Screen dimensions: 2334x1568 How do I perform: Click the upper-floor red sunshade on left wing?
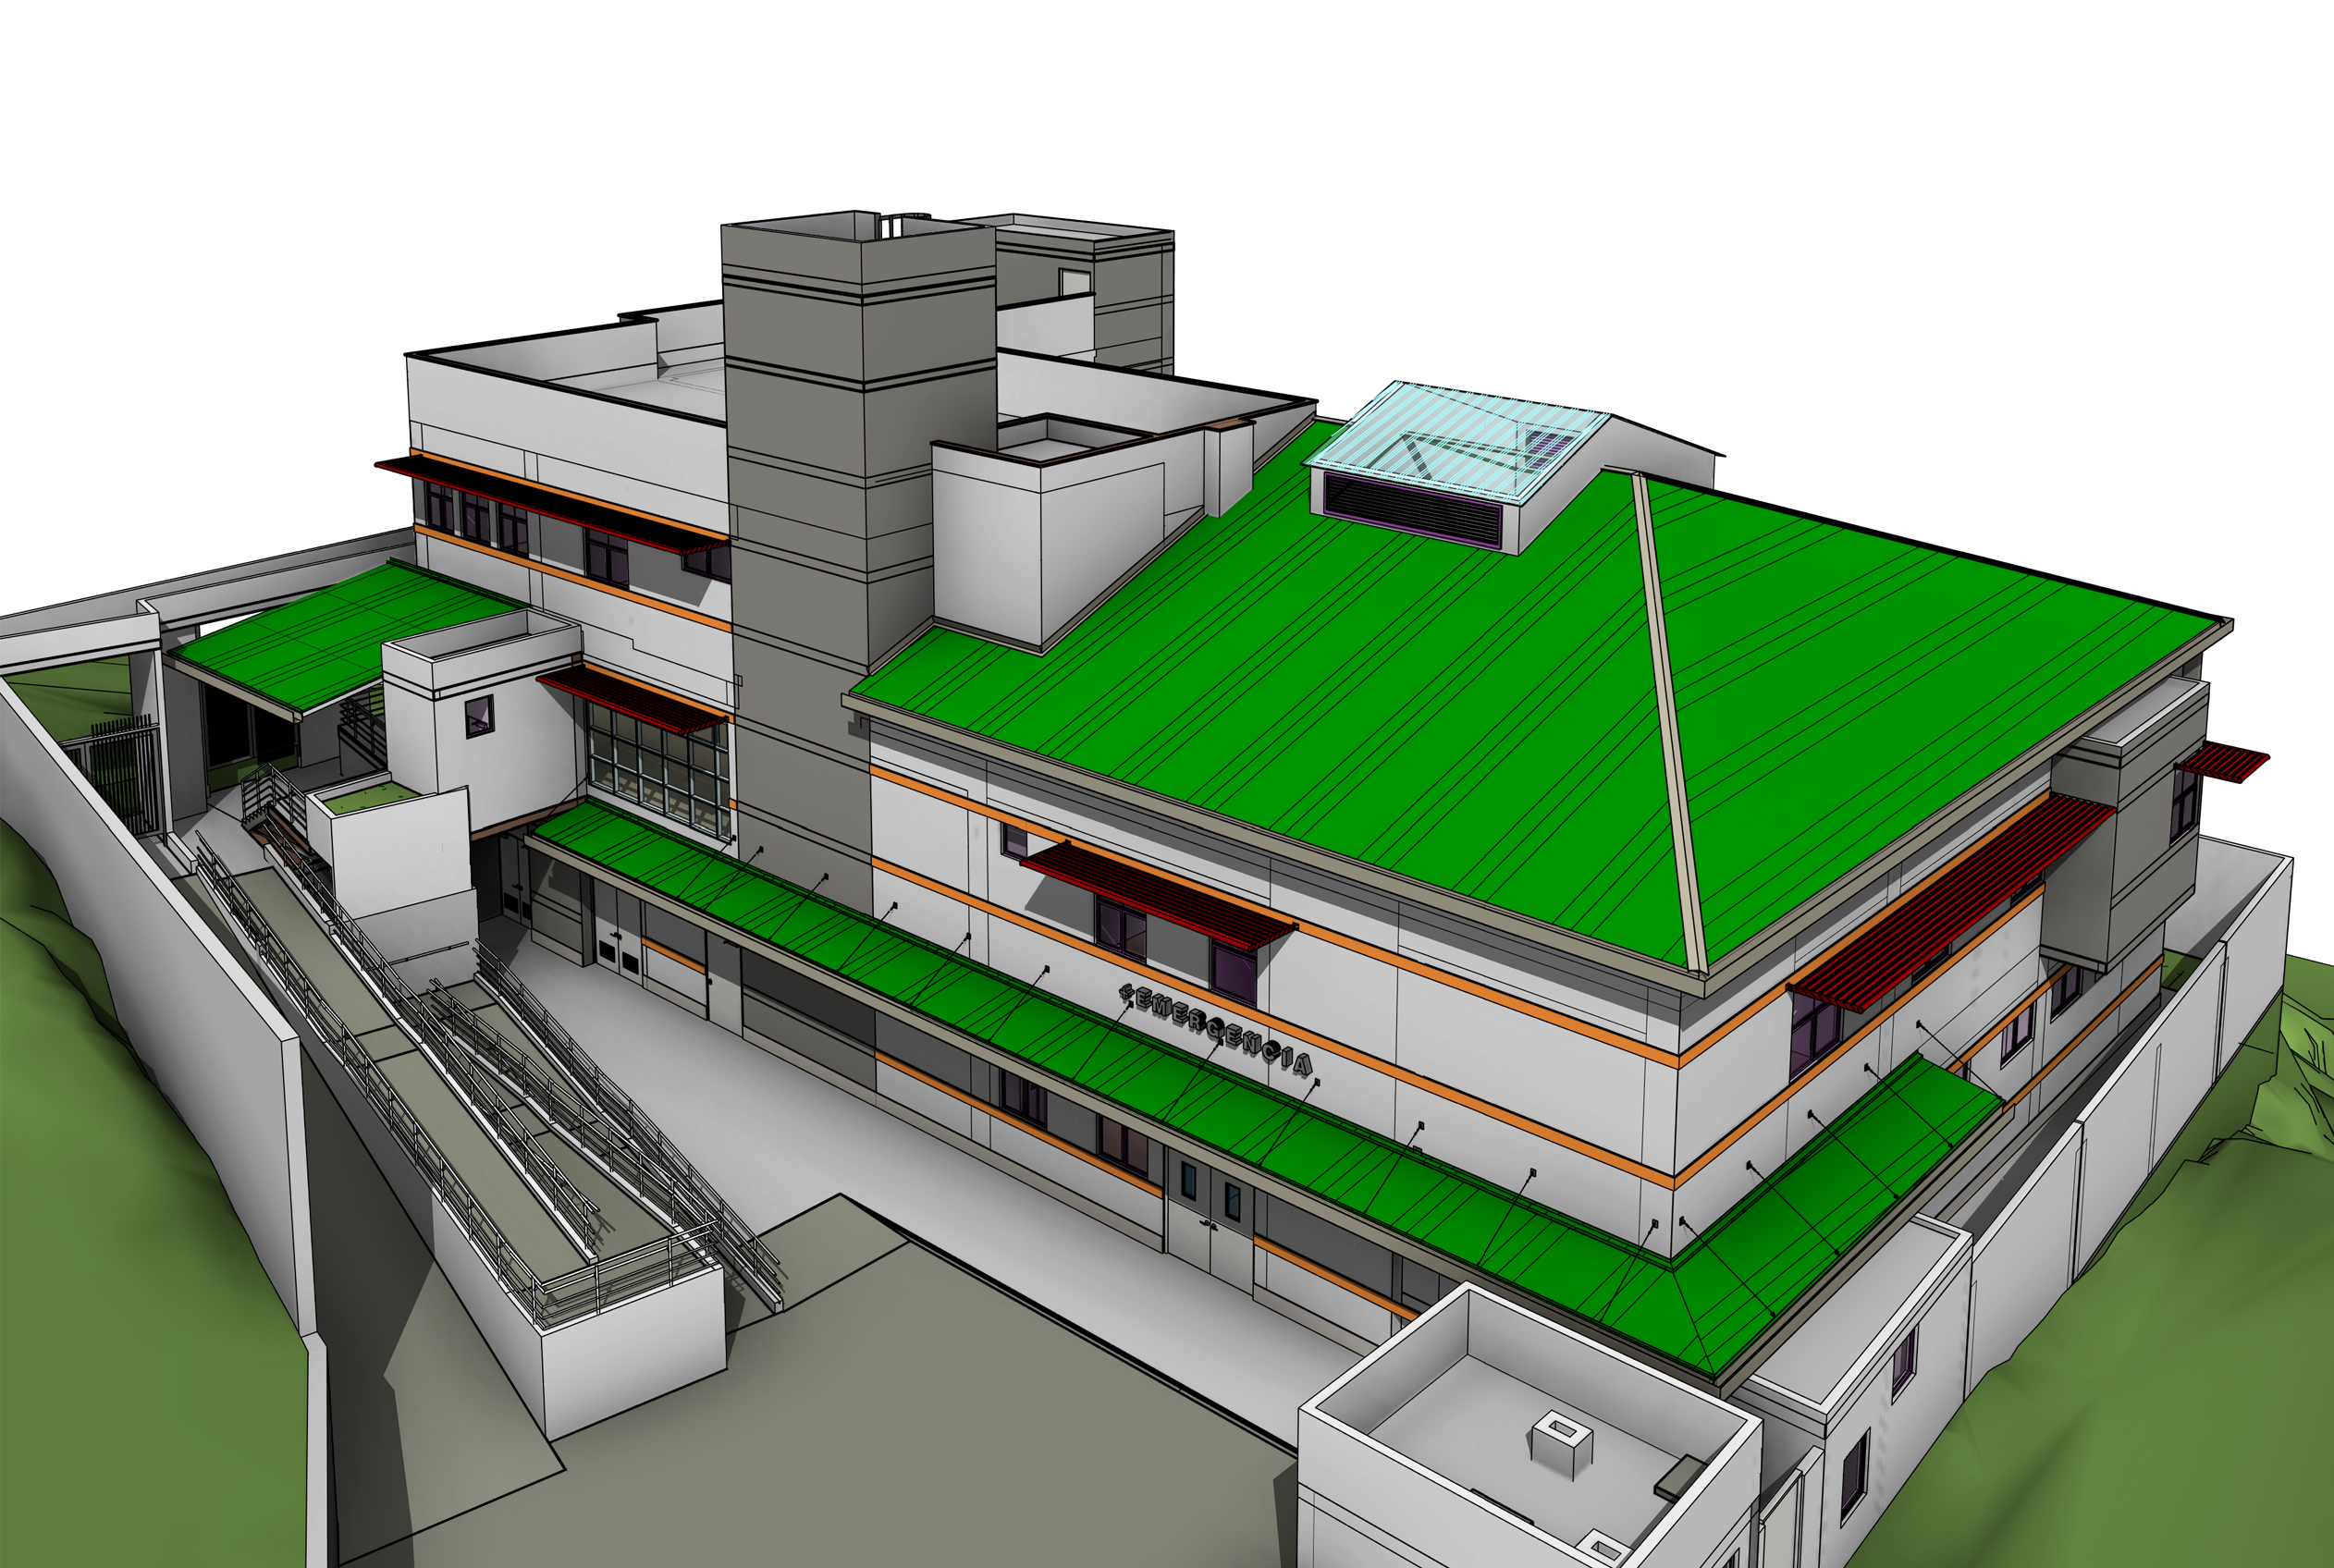pyautogui.click(x=555, y=507)
